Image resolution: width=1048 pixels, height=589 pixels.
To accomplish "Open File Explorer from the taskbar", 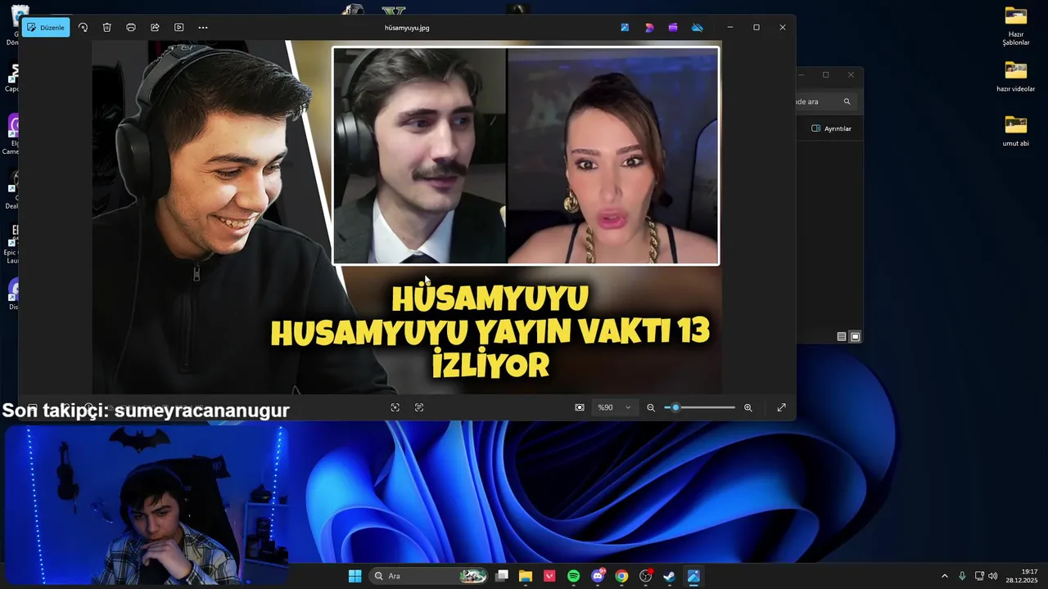I will point(526,576).
